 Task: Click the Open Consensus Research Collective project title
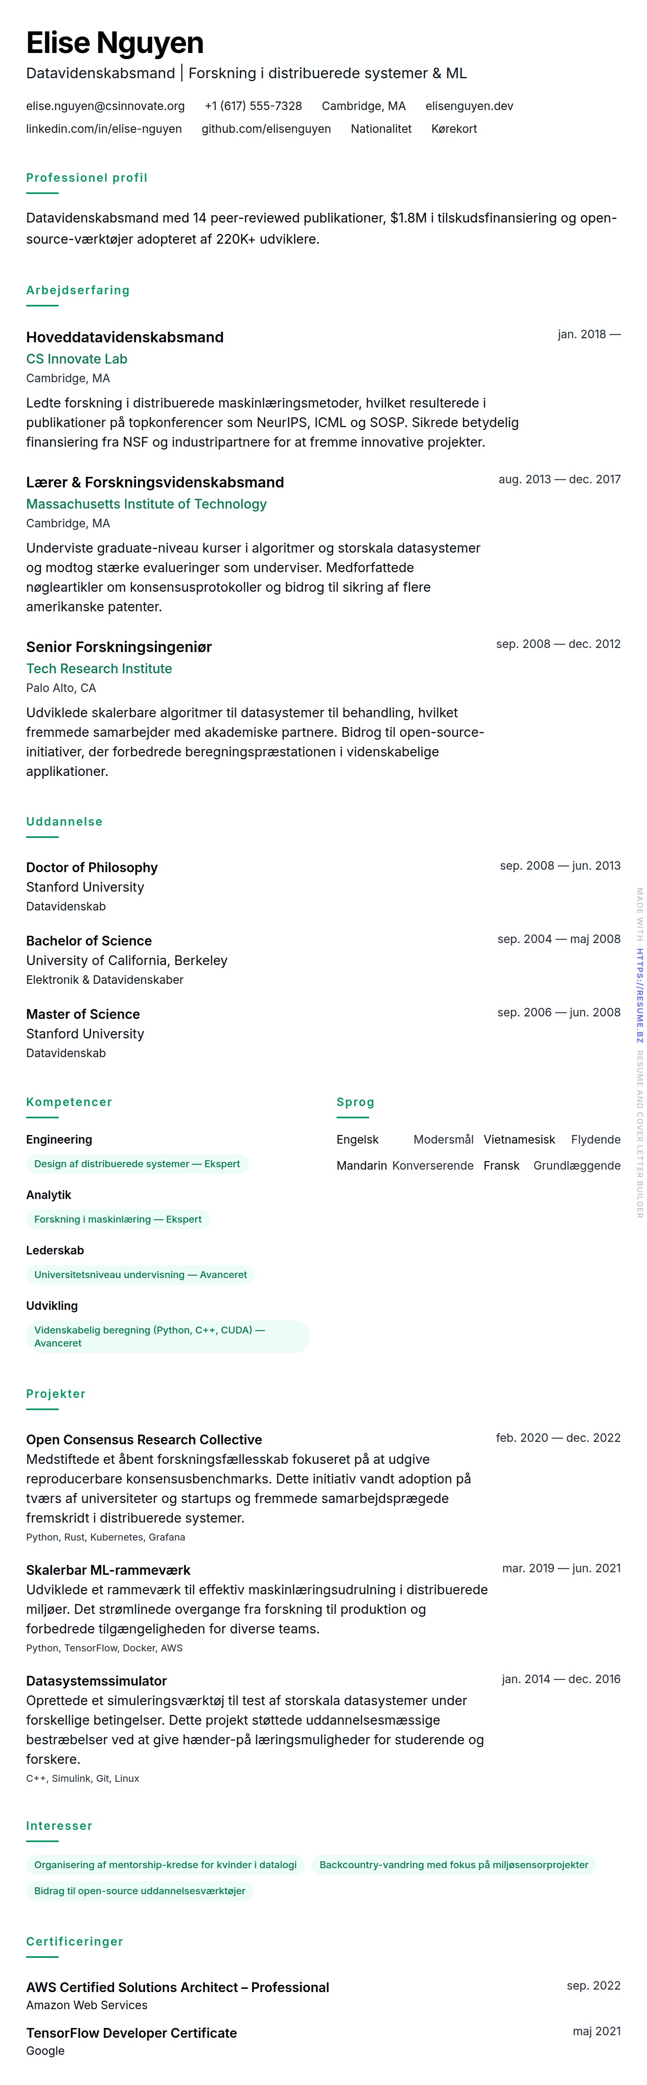pos(144,1440)
